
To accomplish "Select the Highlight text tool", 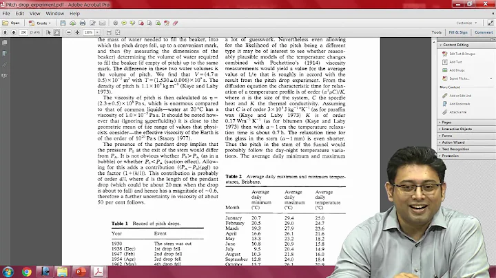I will (x=132, y=23).
